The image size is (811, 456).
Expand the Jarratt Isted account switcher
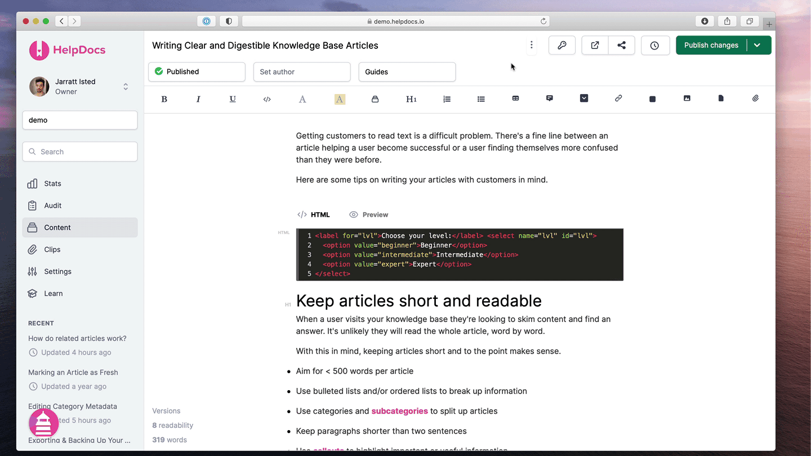[x=126, y=87]
